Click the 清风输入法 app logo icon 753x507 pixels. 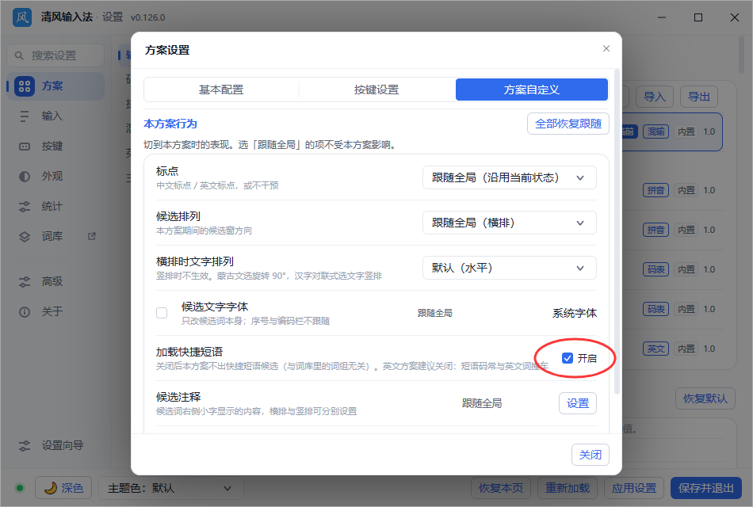tap(22, 17)
